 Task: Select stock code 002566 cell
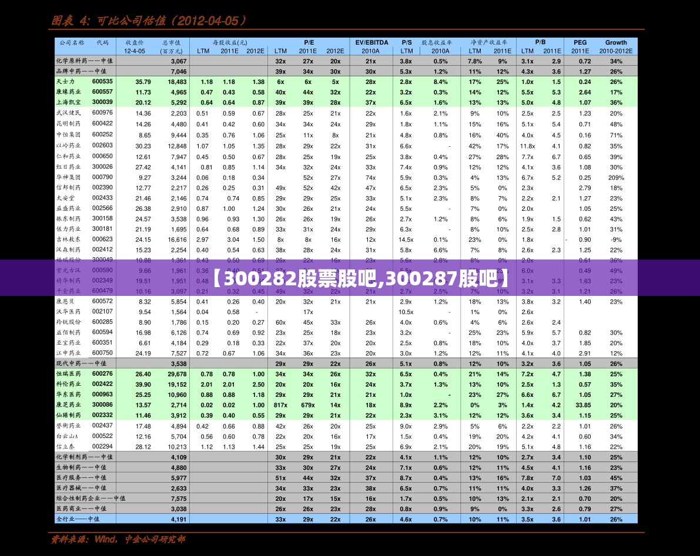coord(102,208)
